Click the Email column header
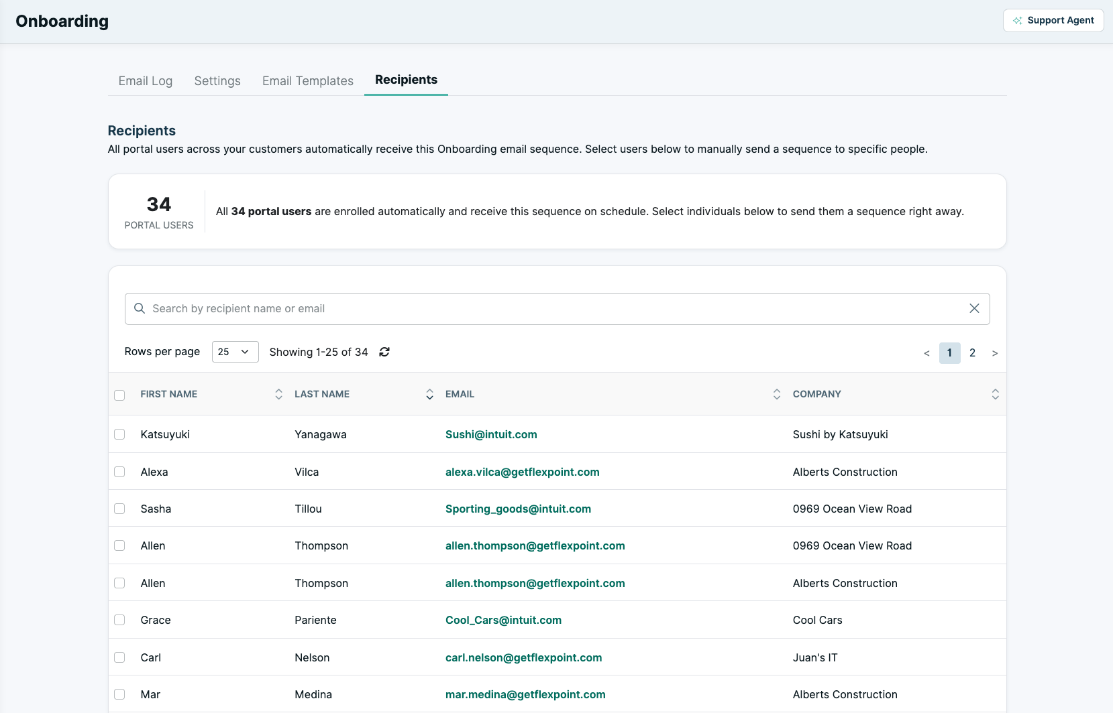Screen dimensions: 1113x713 (x=460, y=394)
